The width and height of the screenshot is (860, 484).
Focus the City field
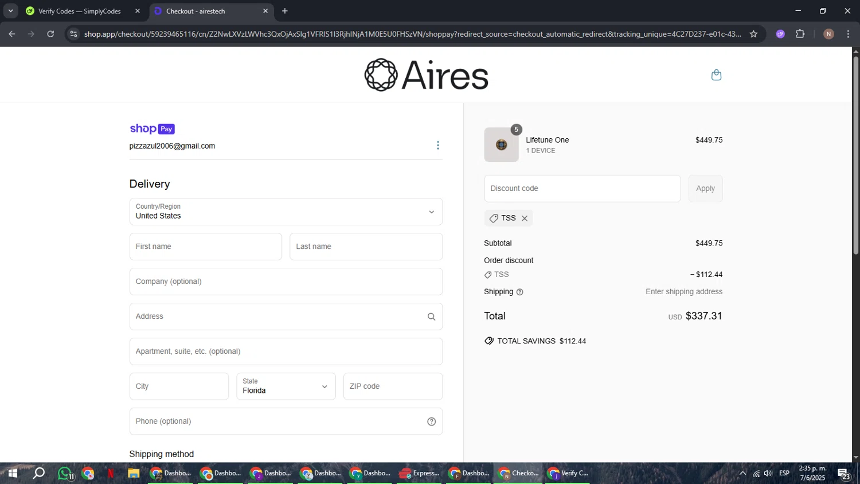tap(179, 387)
